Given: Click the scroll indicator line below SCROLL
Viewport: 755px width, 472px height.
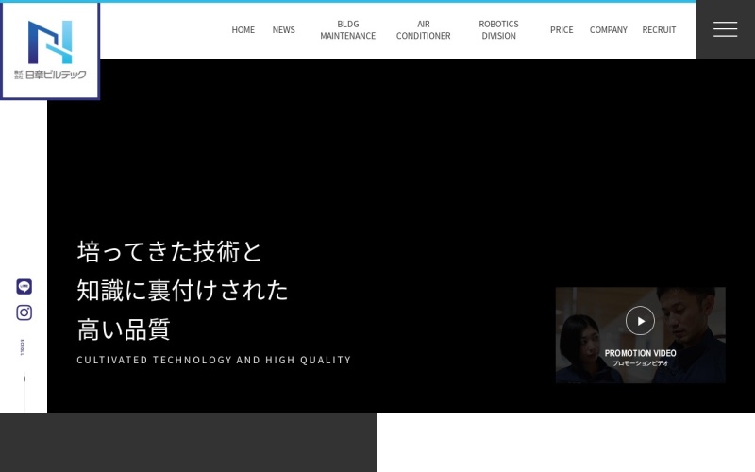Looking at the screenshot, I should [x=24, y=379].
